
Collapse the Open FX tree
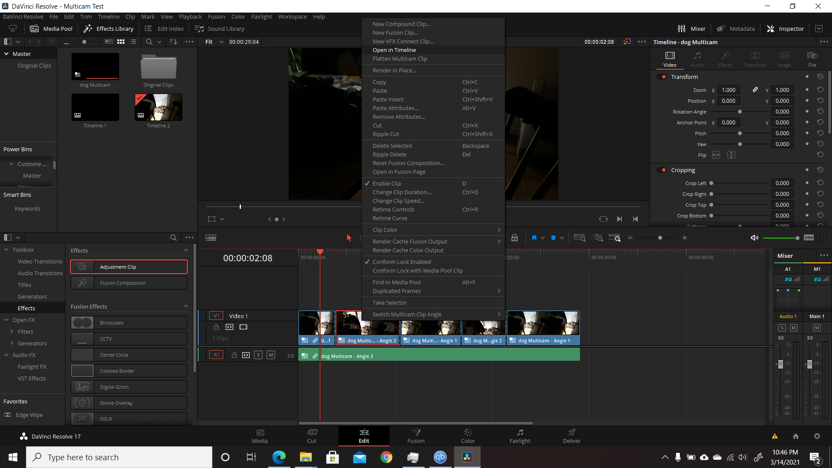[6, 320]
